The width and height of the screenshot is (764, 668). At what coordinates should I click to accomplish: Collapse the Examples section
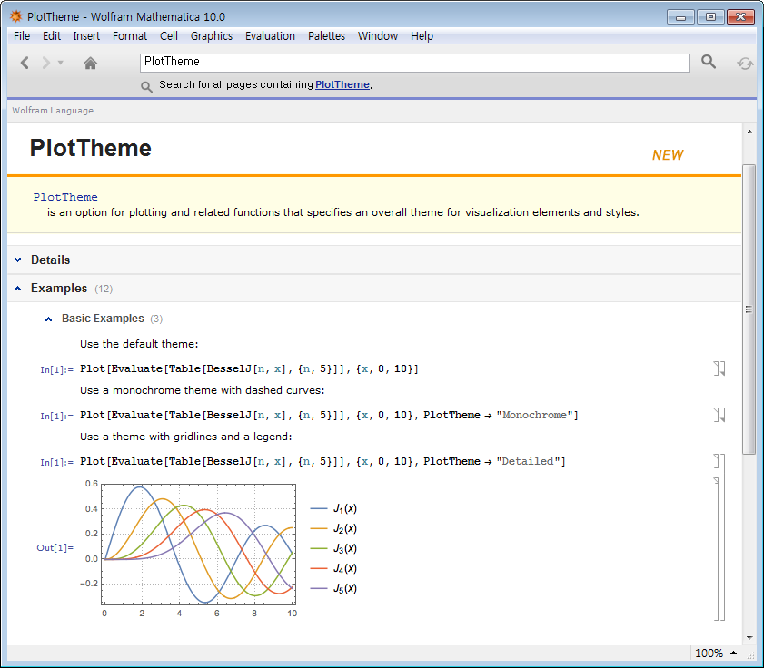click(x=18, y=288)
